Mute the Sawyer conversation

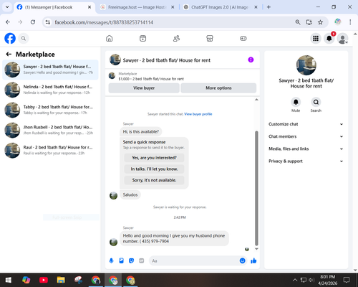(x=296, y=102)
